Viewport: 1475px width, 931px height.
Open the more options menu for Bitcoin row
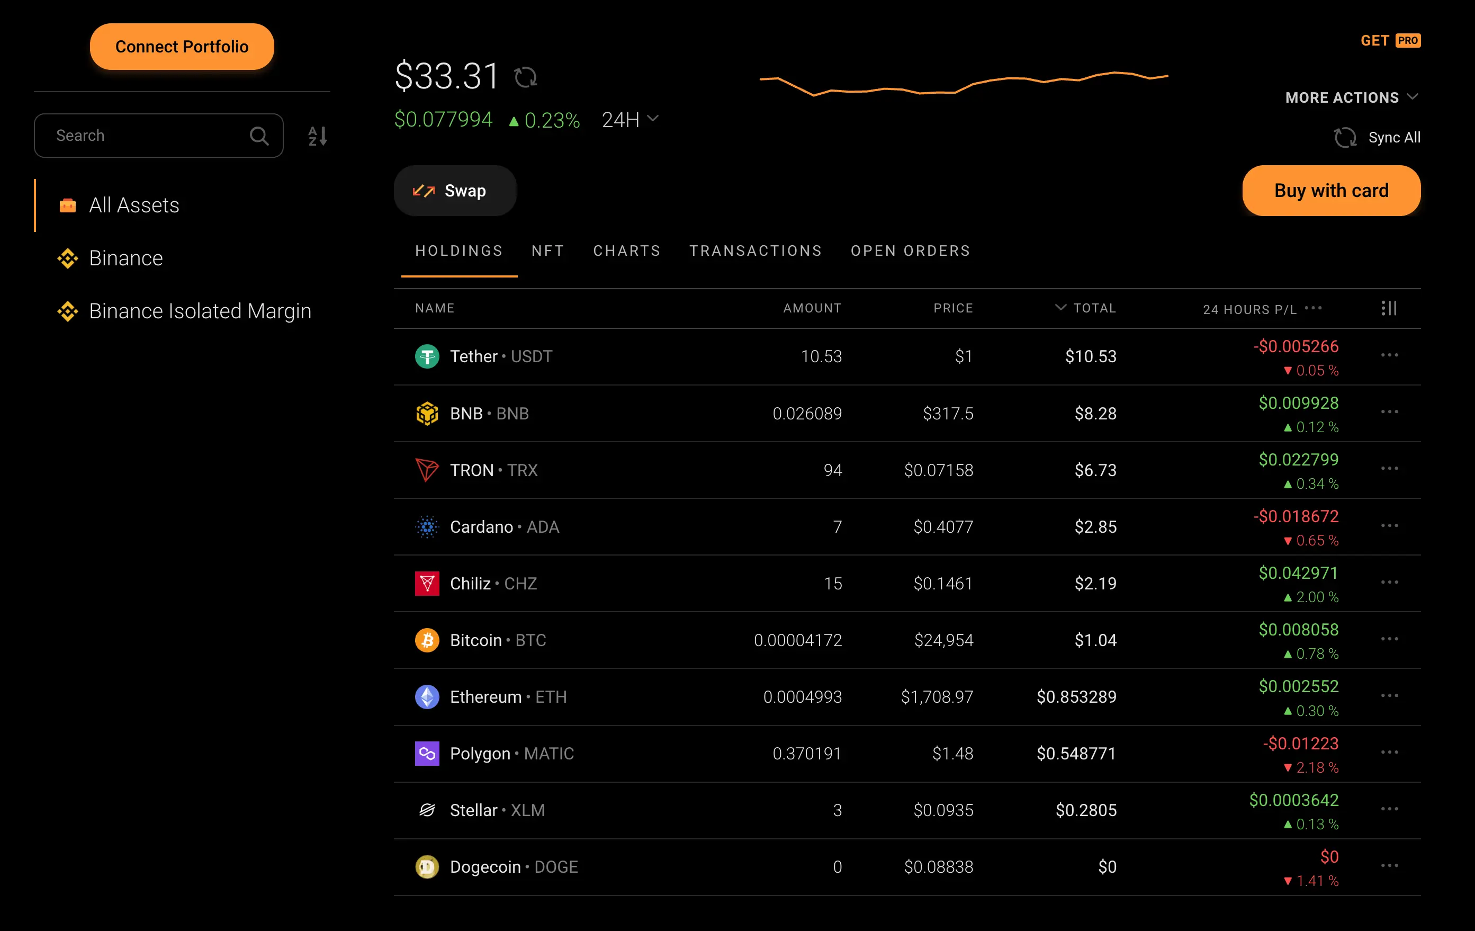click(x=1389, y=639)
